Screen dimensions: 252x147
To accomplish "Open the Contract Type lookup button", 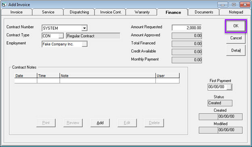I will click(61, 36).
